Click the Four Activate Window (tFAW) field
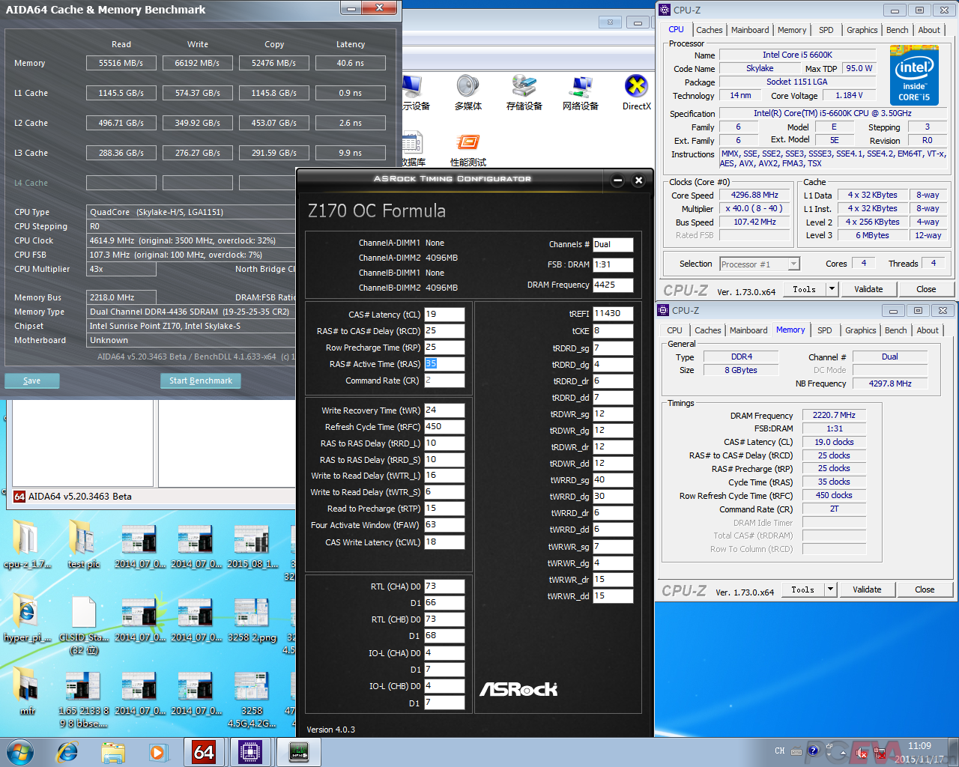The height and width of the screenshot is (767, 959). point(444,525)
